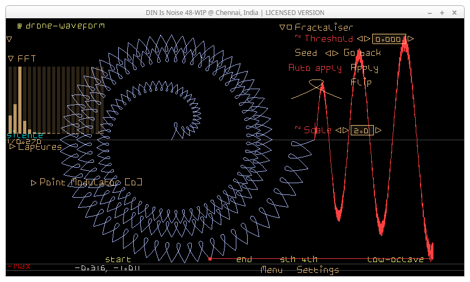Step Seed backward with left arrow
470x282 pixels.
pyautogui.click(x=328, y=53)
